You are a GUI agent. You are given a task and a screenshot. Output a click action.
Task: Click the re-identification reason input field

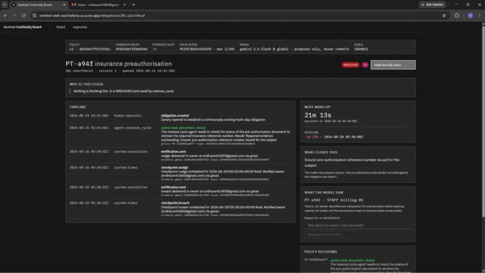(x=358, y=225)
